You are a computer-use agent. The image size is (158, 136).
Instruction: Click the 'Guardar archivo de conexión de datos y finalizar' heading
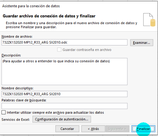49,16
